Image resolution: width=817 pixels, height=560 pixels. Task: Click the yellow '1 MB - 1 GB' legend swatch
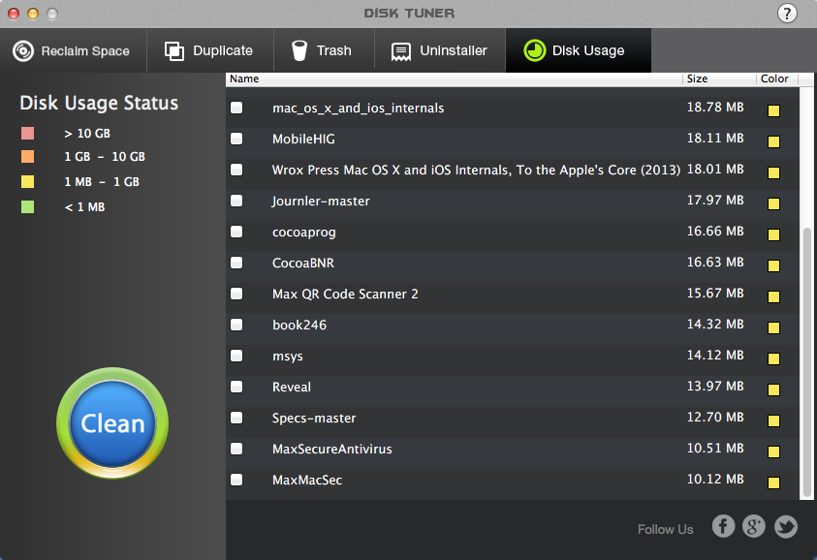pos(27,181)
